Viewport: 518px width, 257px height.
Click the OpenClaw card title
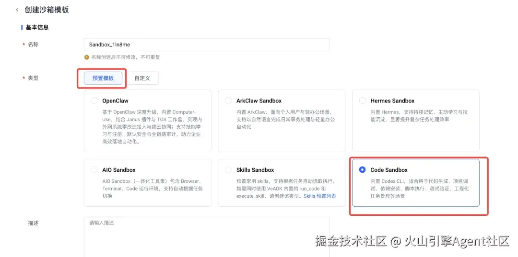115,101
